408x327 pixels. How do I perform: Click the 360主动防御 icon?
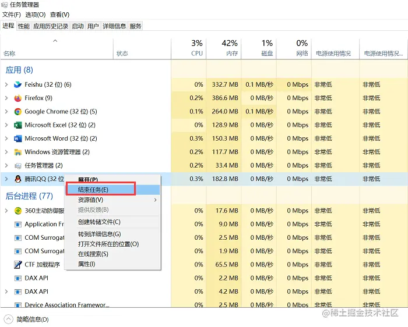(17, 211)
